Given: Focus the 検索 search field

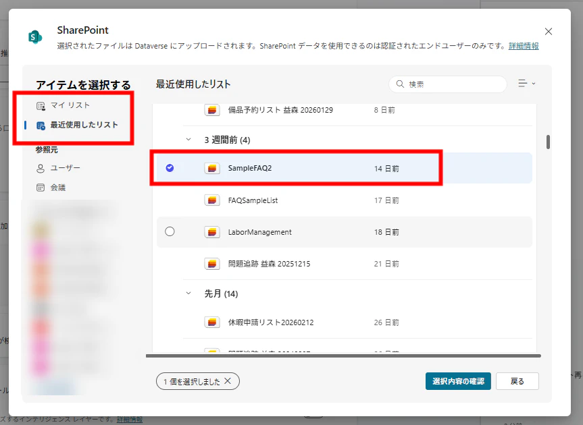Looking at the screenshot, I should (x=448, y=84).
